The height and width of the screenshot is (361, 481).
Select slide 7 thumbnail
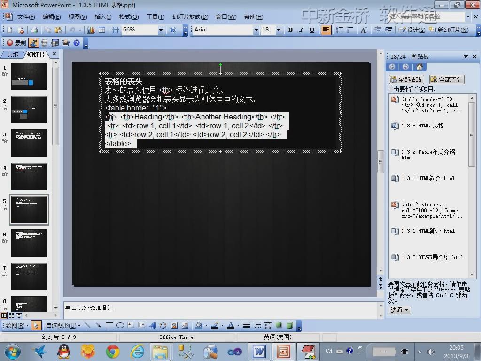click(x=29, y=276)
